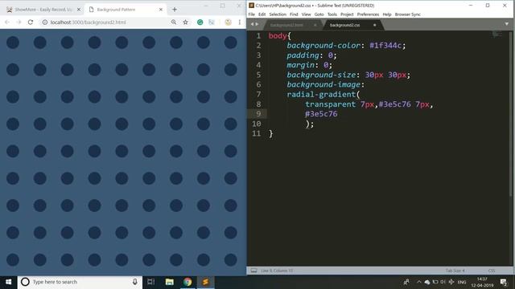
Task: Switch to the ShowMore browser tab
Action: pos(43,10)
